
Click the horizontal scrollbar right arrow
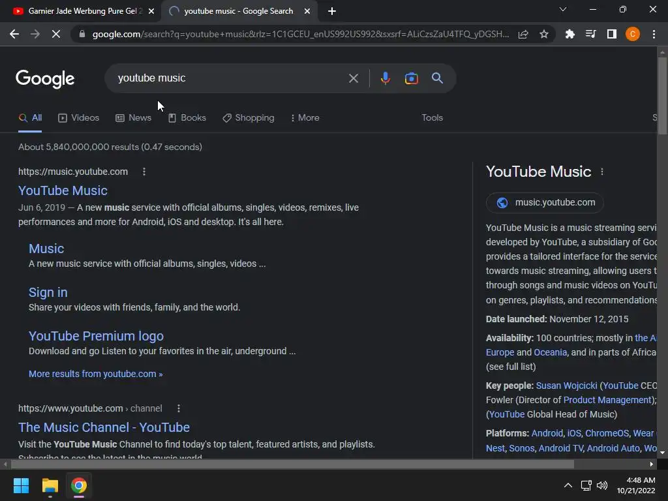tap(652, 464)
